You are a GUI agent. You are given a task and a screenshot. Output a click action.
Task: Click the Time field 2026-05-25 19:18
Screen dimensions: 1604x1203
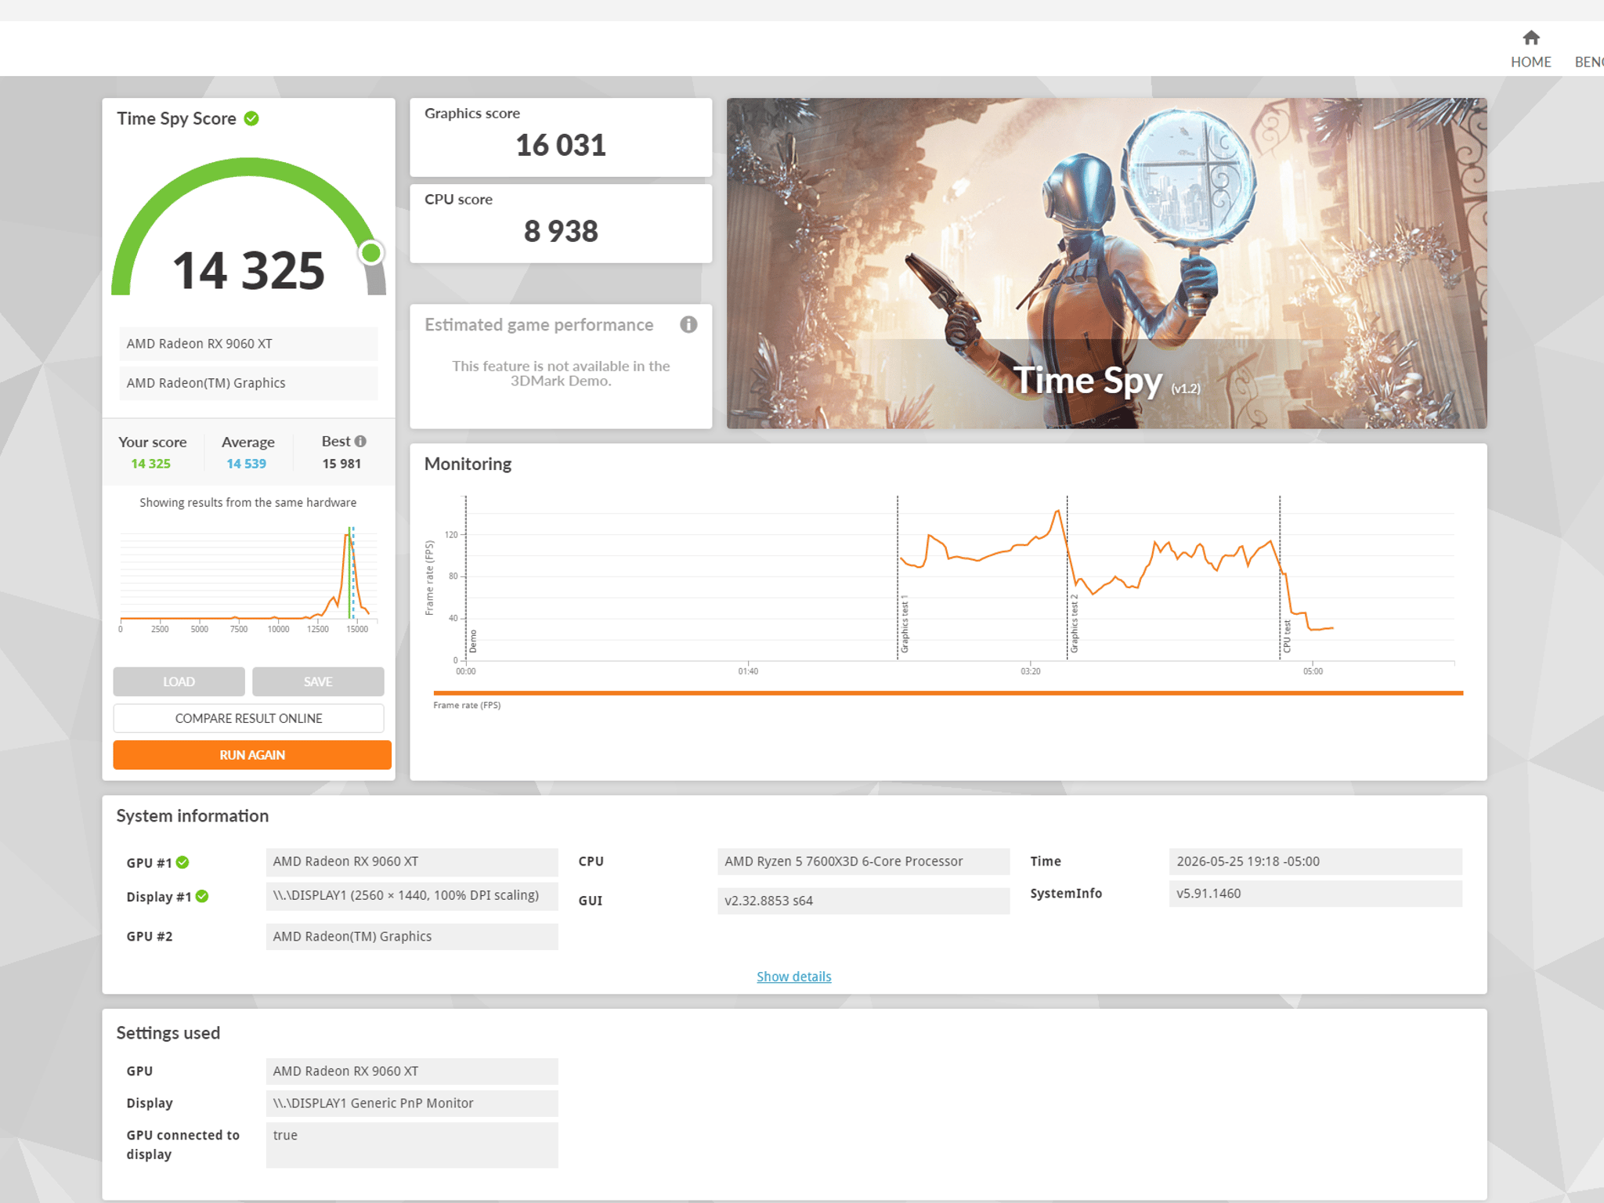pos(1315,862)
